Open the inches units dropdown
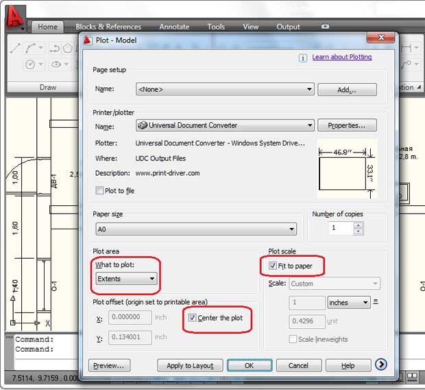This screenshot has width=425, height=390. 349,302
